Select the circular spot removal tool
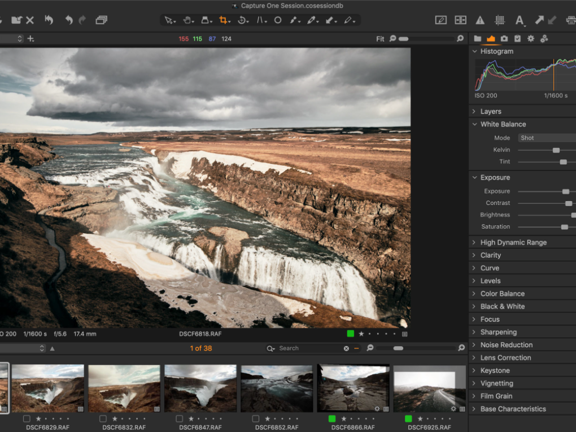This screenshot has width=576, height=432. click(278, 20)
